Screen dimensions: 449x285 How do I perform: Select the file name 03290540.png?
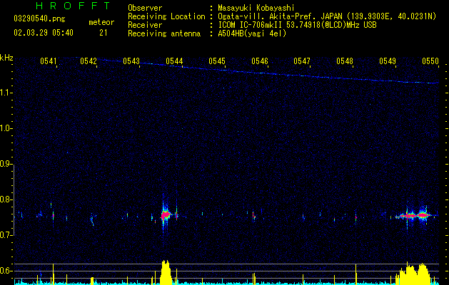tap(39, 19)
